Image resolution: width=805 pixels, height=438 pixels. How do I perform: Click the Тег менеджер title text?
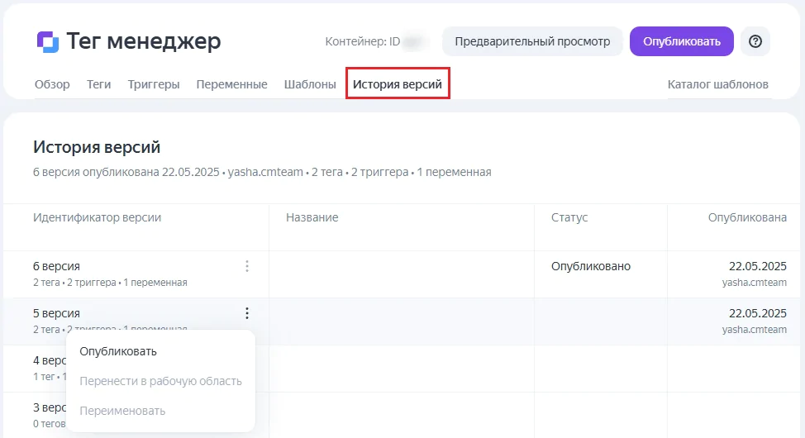tap(144, 41)
